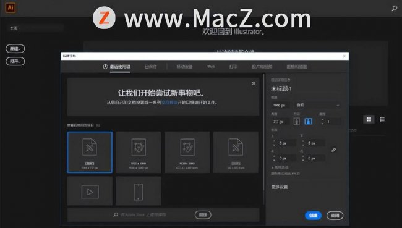Pick the fourth custom preset sized in mm
The width and height of the screenshot is (402, 228).
[x=236, y=152]
